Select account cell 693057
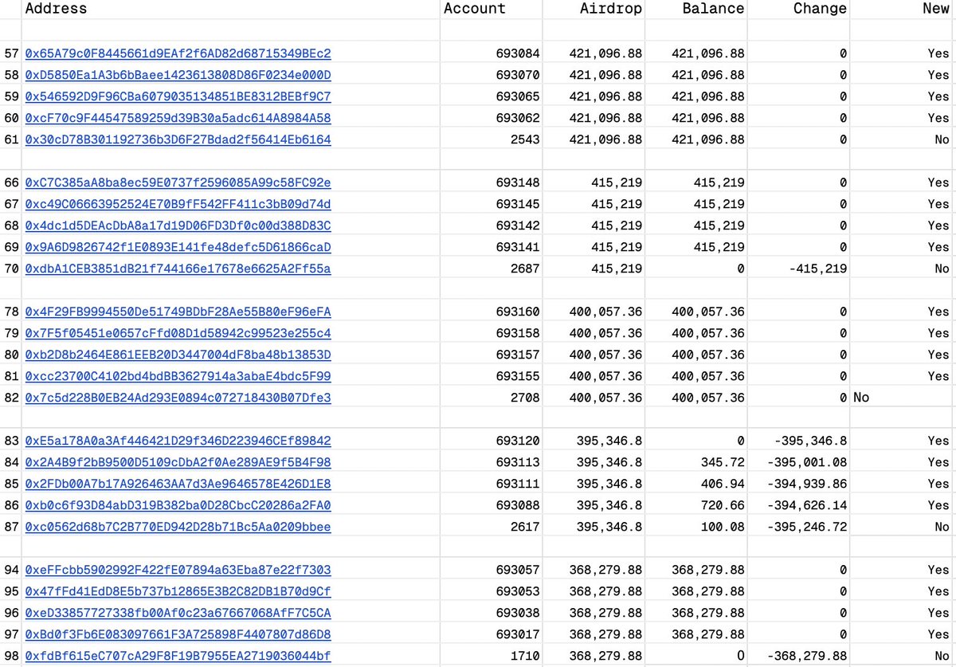The width and height of the screenshot is (956, 667). [x=518, y=570]
